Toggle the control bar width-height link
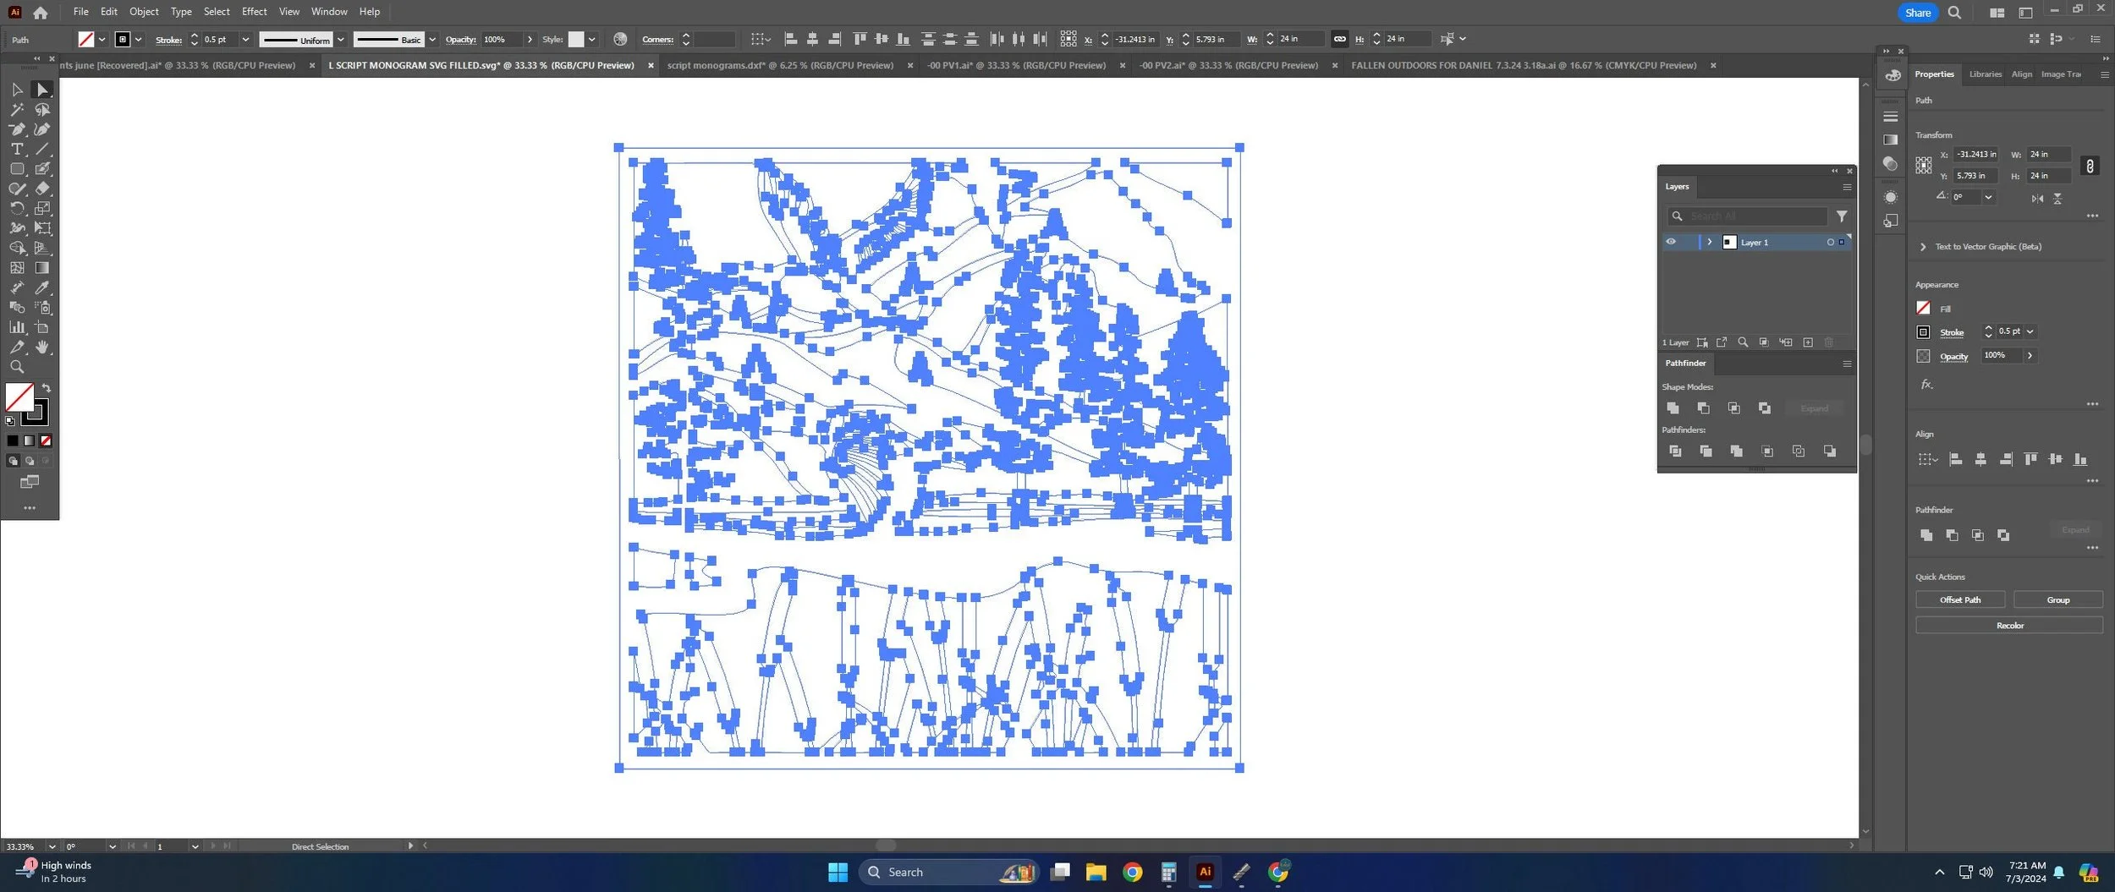Image resolution: width=2115 pixels, height=892 pixels. (x=1339, y=39)
